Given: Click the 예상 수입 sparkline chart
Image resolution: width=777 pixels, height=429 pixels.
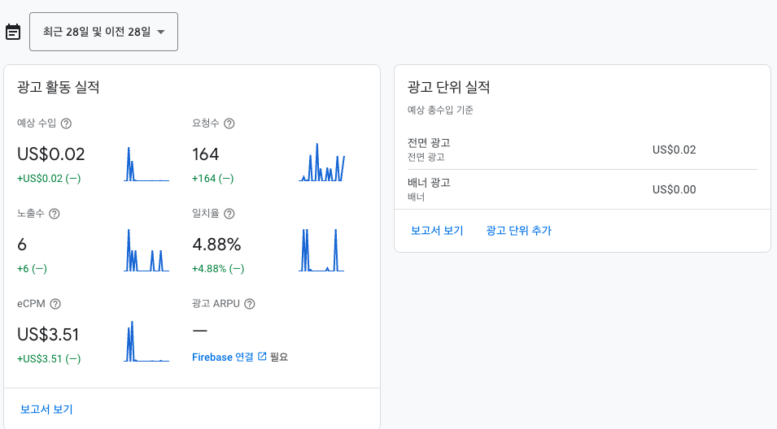Looking at the screenshot, I should [146, 164].
